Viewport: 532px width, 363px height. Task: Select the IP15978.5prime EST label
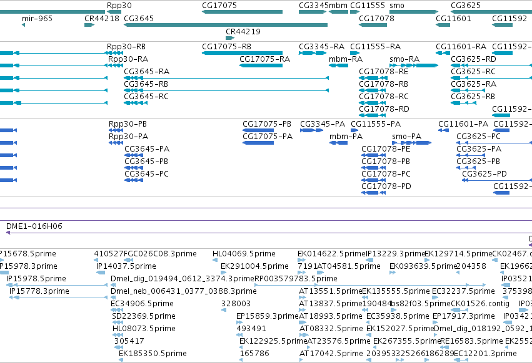click(x=36, y=279)
